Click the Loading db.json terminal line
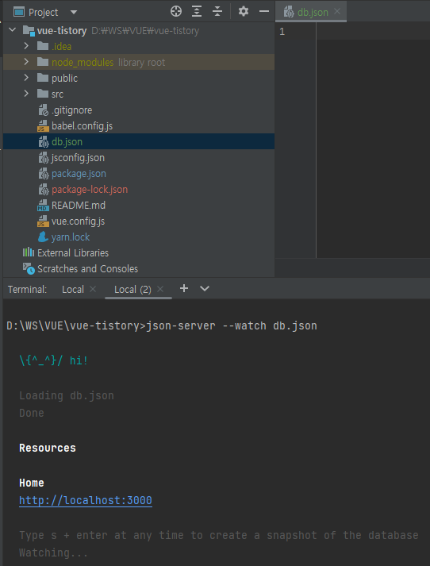This screenshot has width=430, height=566. pos(67,395)
